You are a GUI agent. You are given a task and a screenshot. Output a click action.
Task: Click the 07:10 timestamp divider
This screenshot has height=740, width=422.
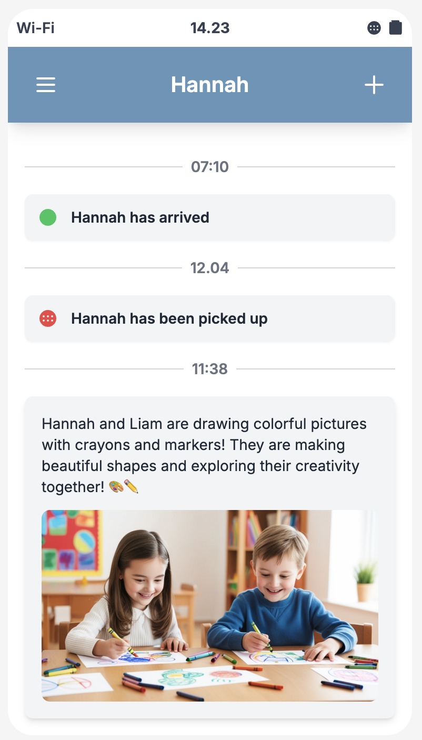coord(210,167)
